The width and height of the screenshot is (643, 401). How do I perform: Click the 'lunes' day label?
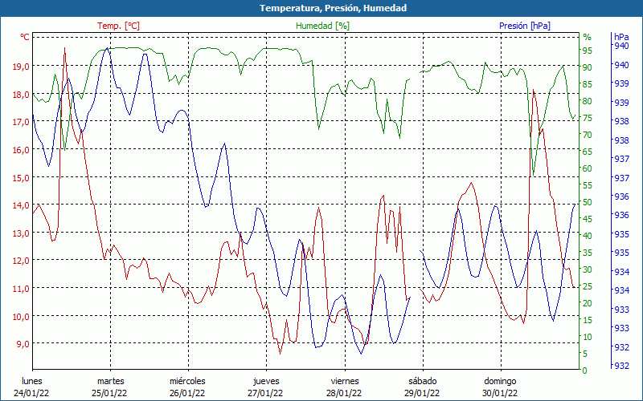tap(32, 381)
